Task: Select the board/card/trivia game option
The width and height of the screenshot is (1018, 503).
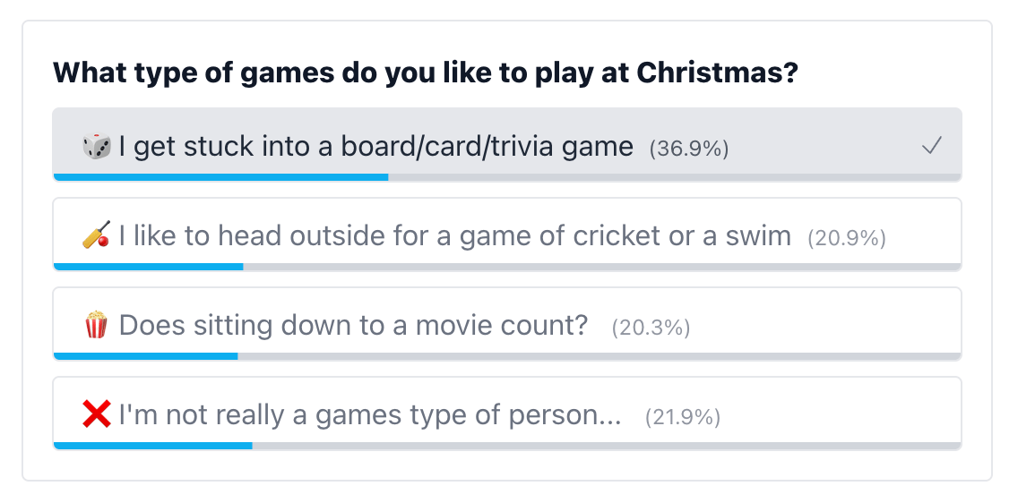Action: (x=507, y=145)
